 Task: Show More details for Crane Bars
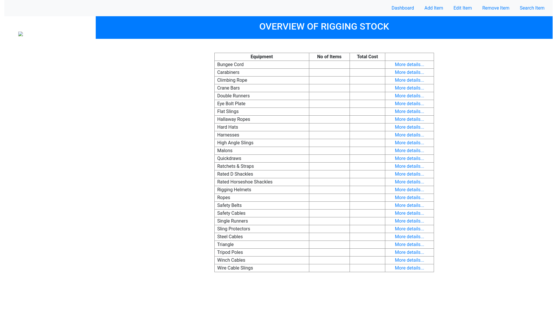(409, 88)
